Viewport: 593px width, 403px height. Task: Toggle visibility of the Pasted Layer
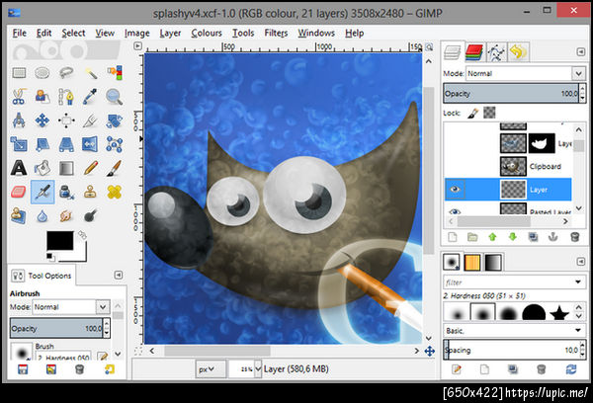455,211
